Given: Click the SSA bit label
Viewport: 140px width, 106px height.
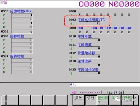Looking at the screenshot, I should click(x=80, y=28).
